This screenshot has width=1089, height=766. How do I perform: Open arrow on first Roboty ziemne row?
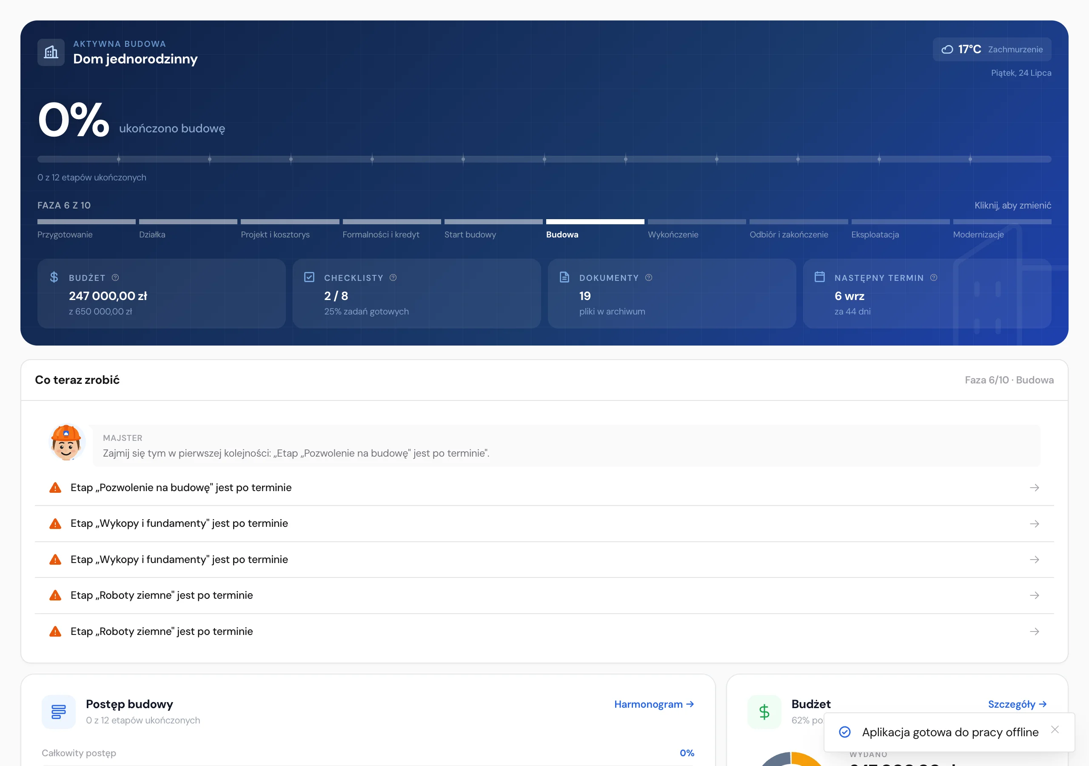[x=1035, y=596]
